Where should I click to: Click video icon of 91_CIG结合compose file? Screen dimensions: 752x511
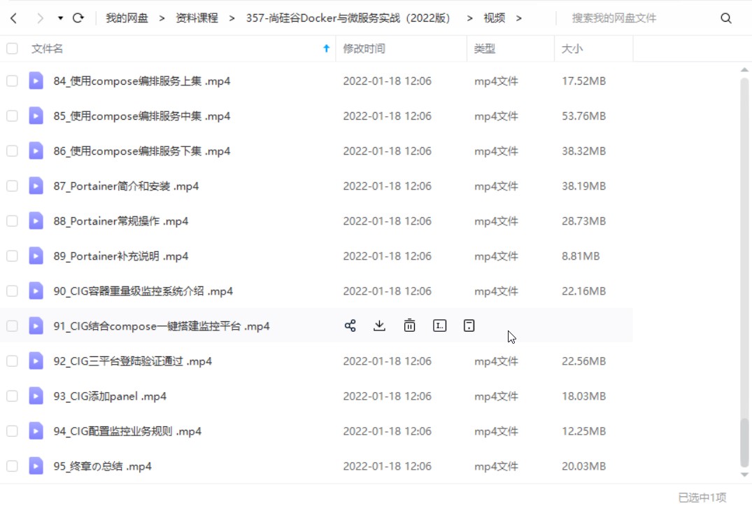36,325
